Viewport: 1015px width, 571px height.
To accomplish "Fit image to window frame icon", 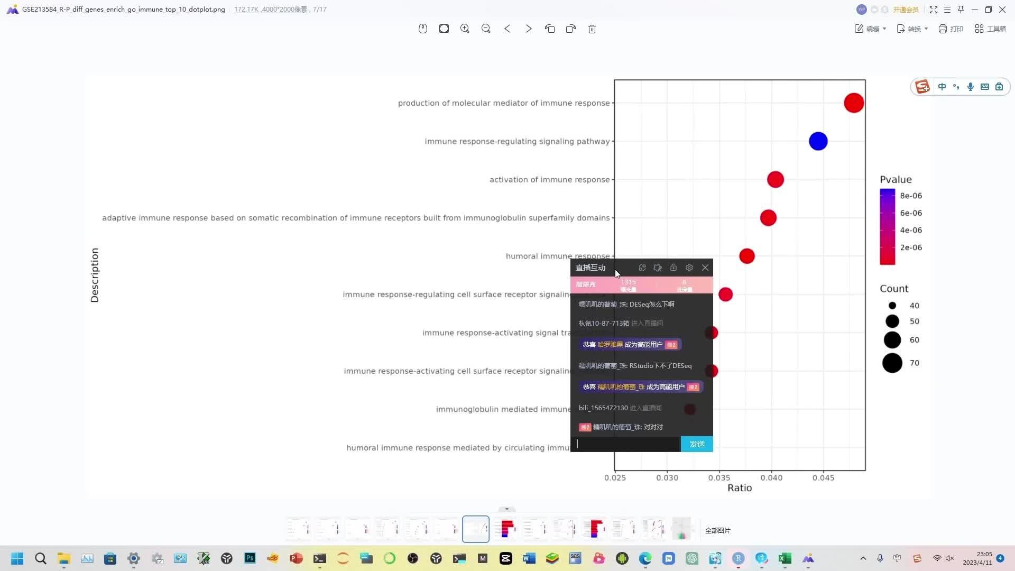I will pos(444,29).
